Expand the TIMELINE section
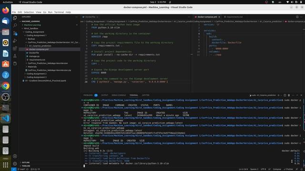Image resolution: width=305 pixels, height=171 pixels. coord(26,166)
